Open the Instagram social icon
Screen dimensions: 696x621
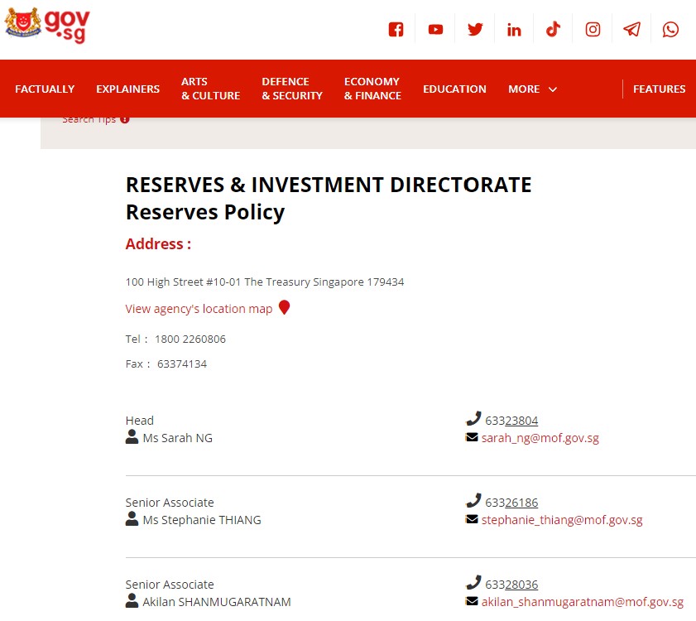coord(593,29)
